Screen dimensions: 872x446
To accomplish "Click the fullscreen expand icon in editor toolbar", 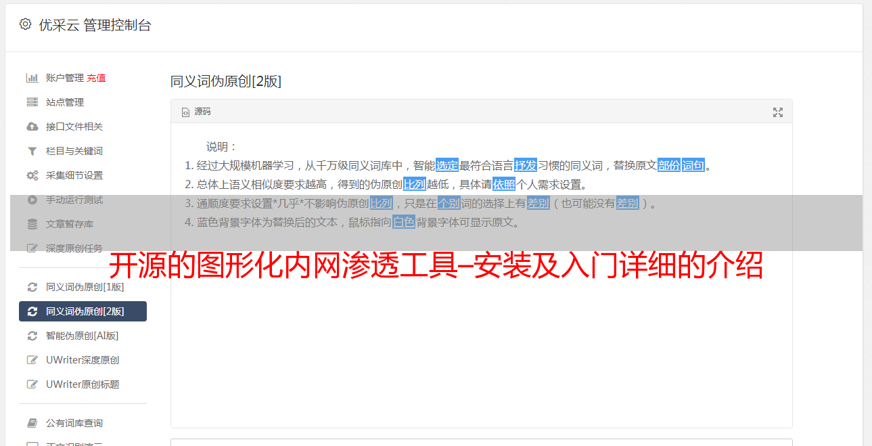I will tap(778, 112).
